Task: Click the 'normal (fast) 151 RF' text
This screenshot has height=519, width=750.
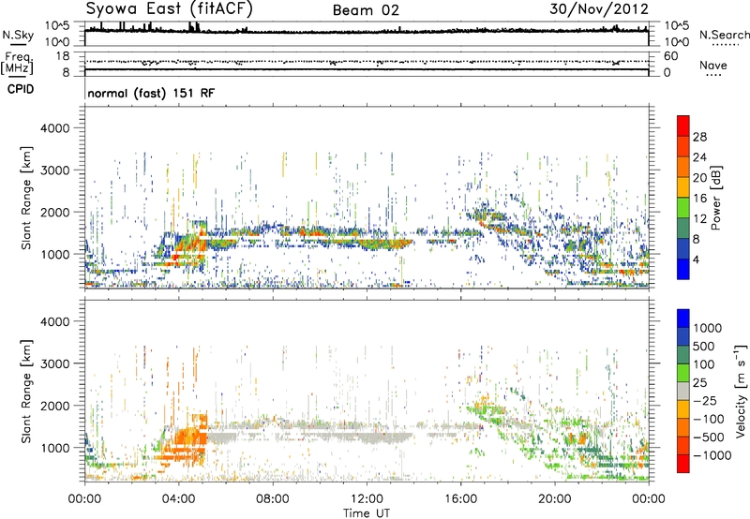Action: 151,93
